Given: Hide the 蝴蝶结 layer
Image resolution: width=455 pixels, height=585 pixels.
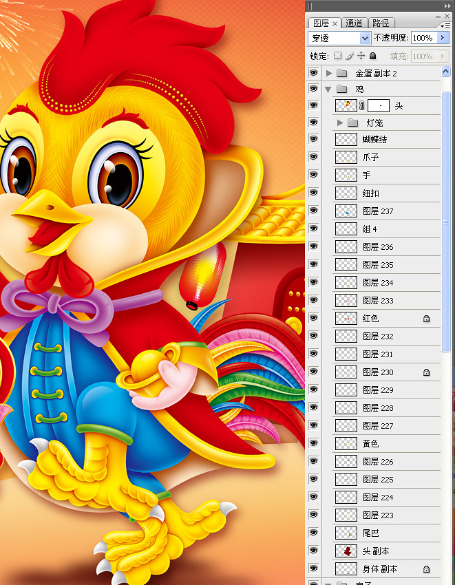Looking at the screenshot, I should pyautogui.click(x=313, y=139).
